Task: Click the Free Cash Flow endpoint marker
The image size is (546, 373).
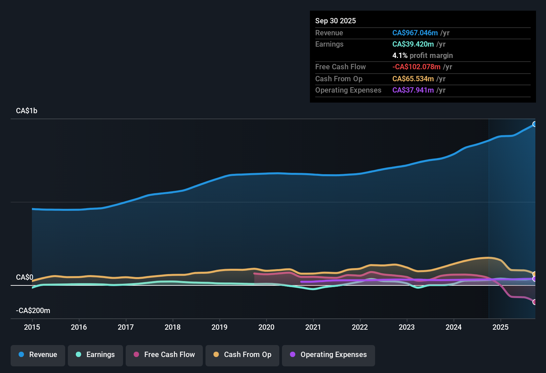Action: pos(535,302)
